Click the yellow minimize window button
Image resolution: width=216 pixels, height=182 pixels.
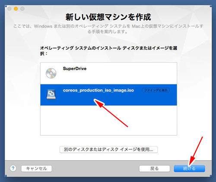[x=16, y=9]
